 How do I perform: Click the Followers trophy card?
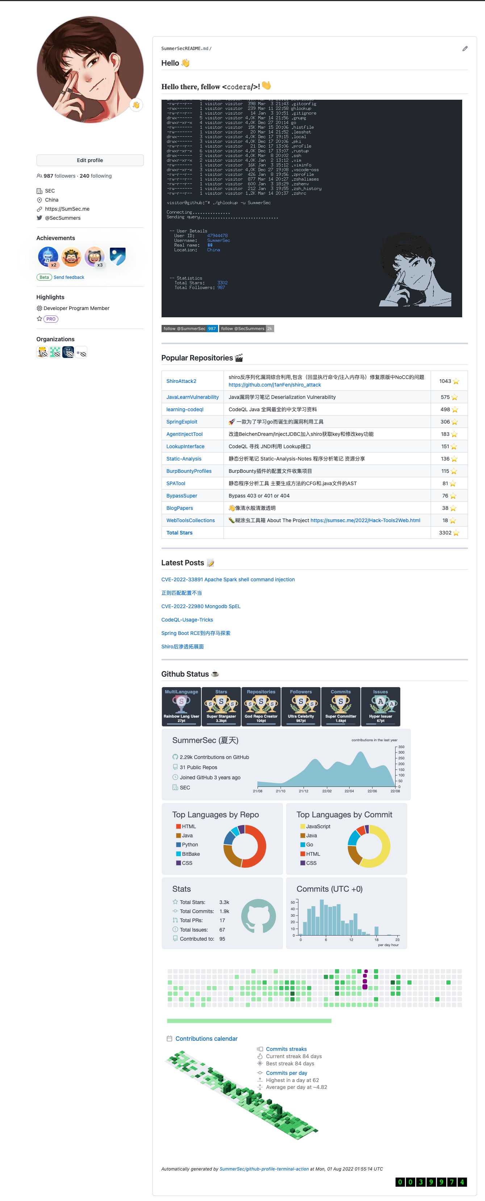(301, 706)
